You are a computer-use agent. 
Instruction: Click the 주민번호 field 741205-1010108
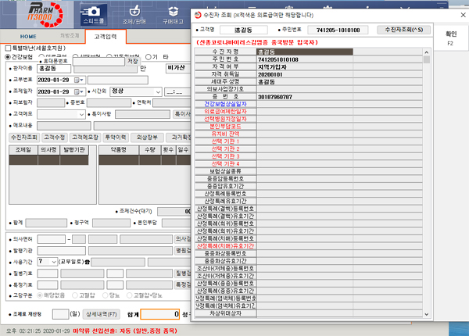pos(338,30)
